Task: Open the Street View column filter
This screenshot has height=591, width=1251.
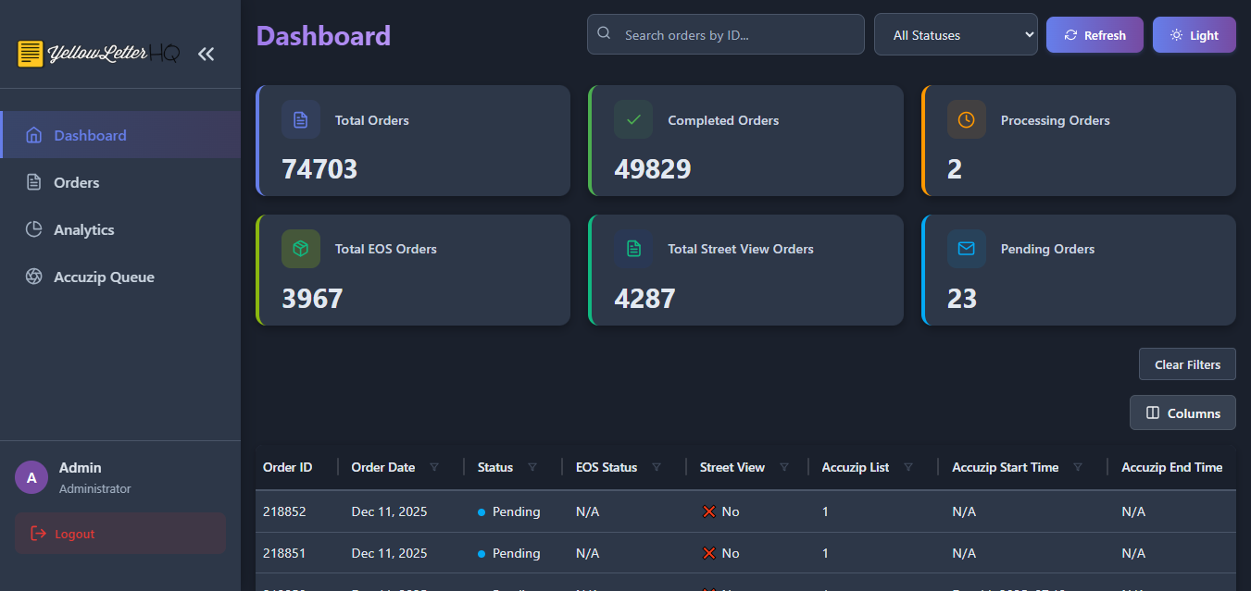Action: [x=784, y=468]
